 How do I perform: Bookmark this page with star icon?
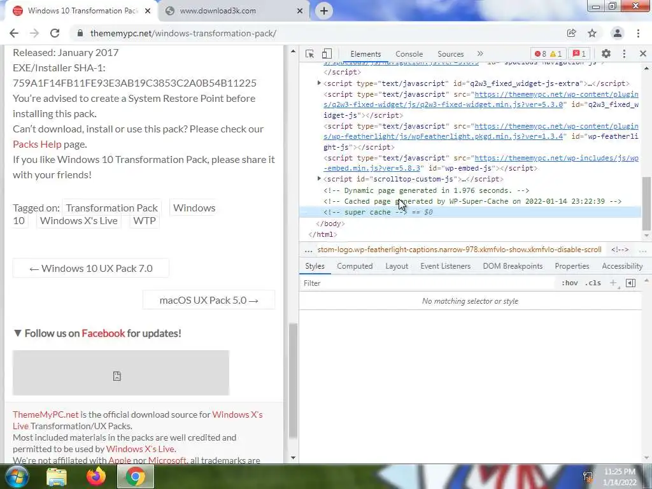point(592,33)
